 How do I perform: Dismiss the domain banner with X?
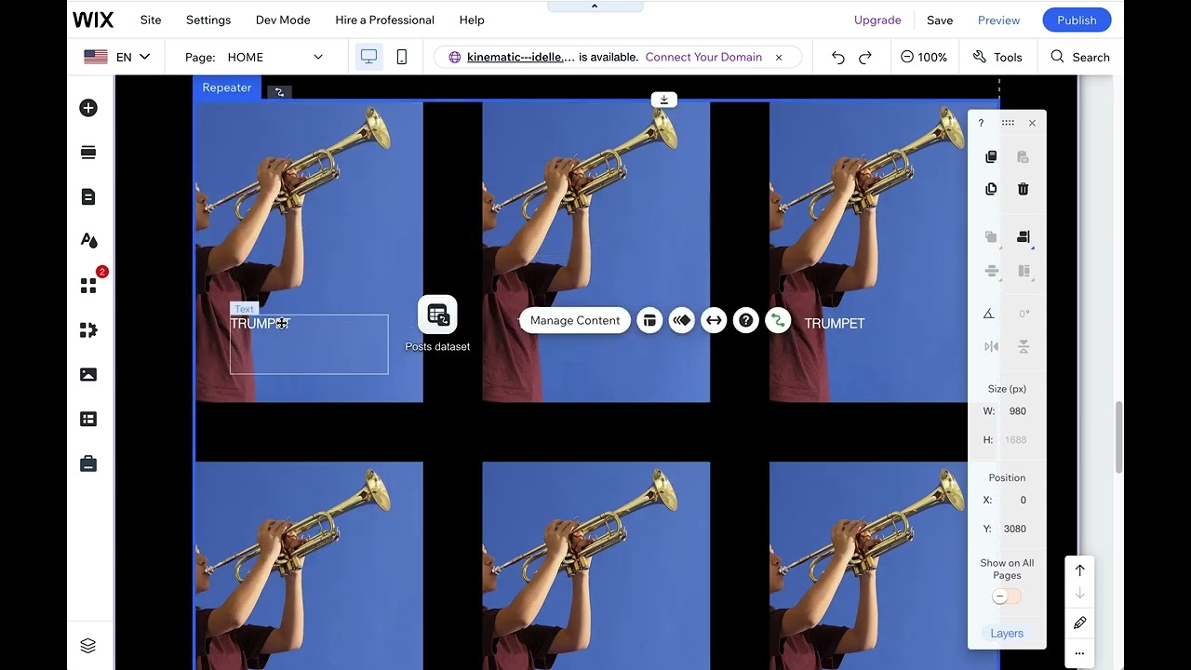779,57
